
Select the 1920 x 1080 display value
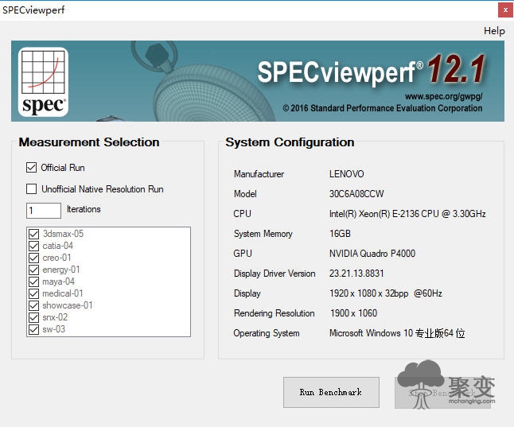[x=385, y=293]
